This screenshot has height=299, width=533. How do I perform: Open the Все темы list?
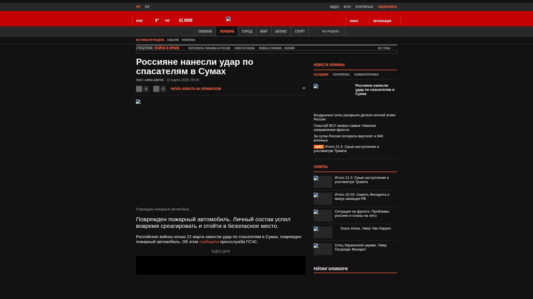pyautogui.click(x=384, y=48)
